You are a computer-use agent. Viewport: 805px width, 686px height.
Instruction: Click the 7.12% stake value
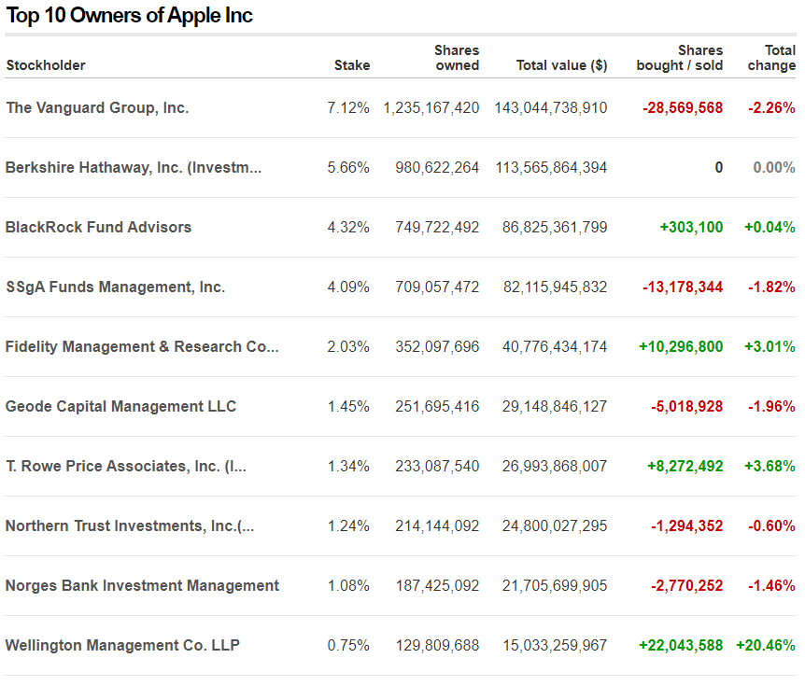(348, 107)
